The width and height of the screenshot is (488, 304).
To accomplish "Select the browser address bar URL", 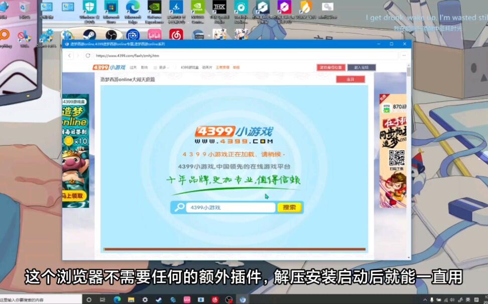I will [128, 56].
